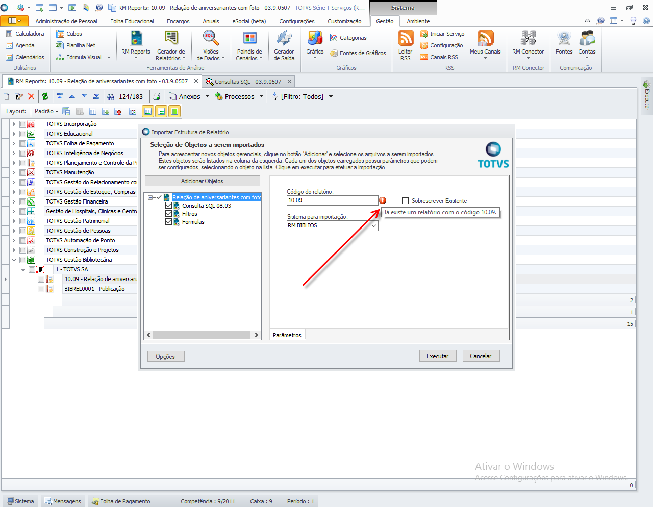Open the Administração de Pessoal ribbon tab

click(66, 21)
